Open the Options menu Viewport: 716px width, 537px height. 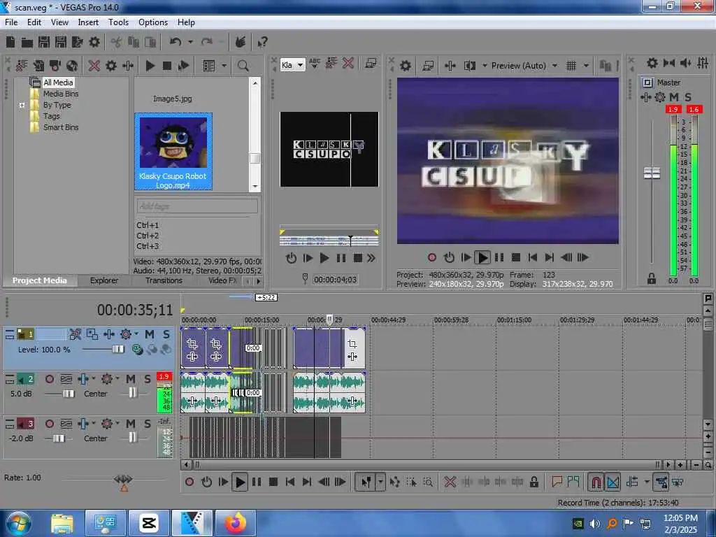(x=153, y=22)
